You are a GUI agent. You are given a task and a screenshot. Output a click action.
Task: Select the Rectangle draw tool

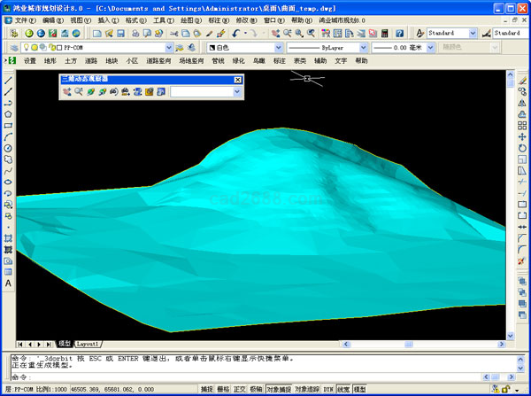click(x=8, y=125)
